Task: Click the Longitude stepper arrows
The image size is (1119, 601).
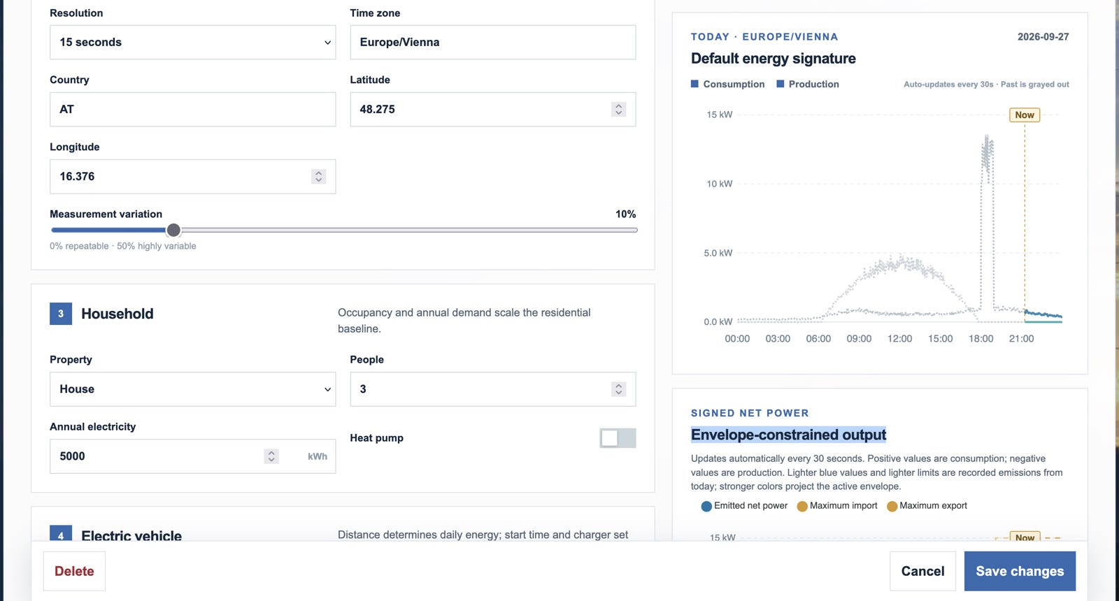Action: (x=318, y=176)
